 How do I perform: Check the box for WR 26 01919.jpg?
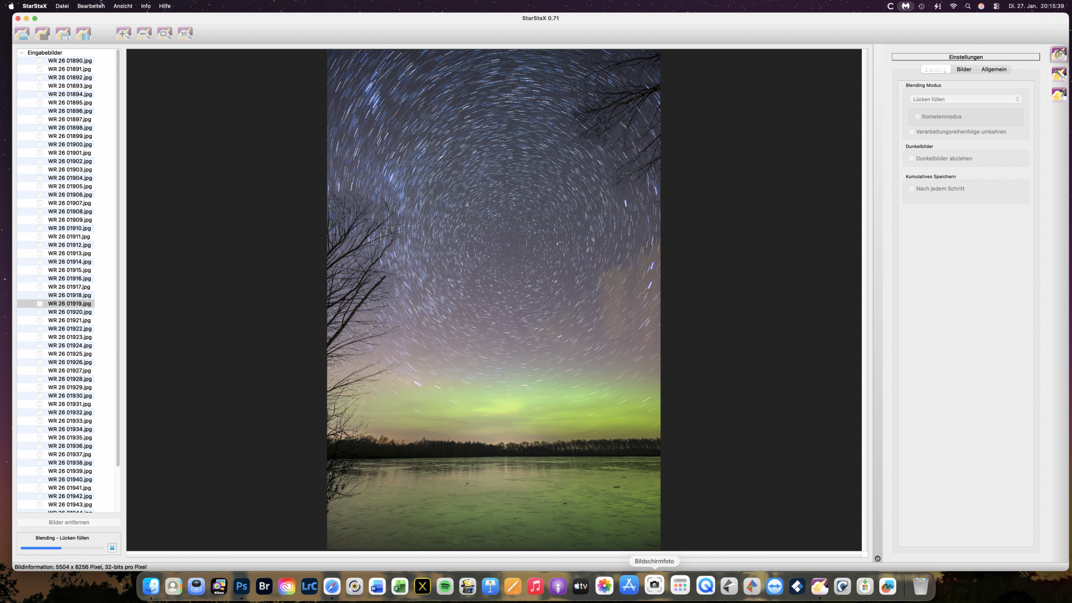[40, 304]
